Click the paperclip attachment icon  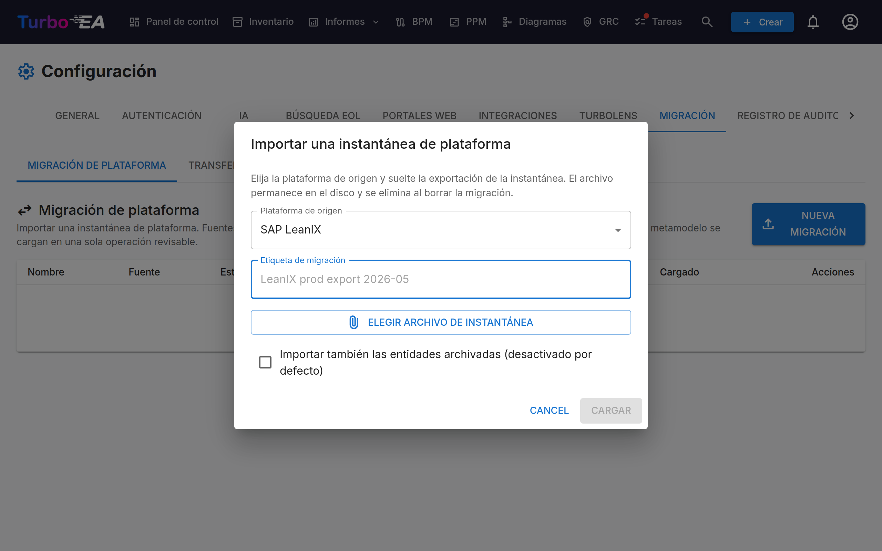pyautogui.click(x=353, y=323)
